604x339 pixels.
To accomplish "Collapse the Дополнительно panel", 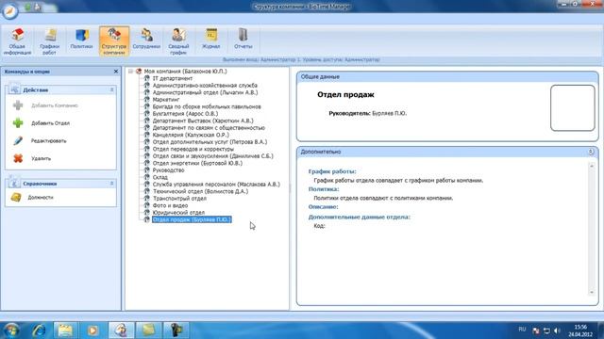I will [x=591, y=152].
